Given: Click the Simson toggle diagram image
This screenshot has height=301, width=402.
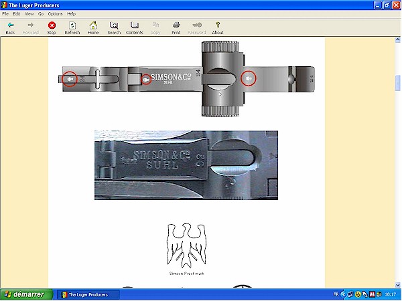Looking at the screenshot, I should (186, 79).
